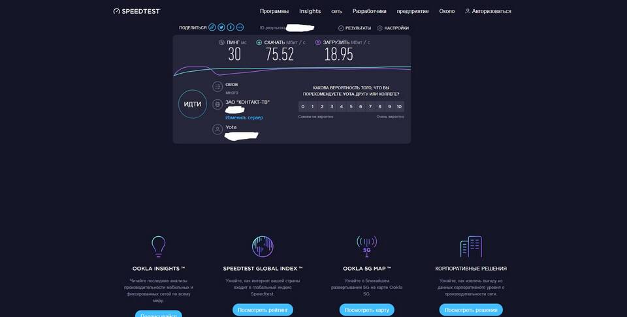The image size is (627, 317).
Task: Rate recommendation likelihood as 7
Action: [370, 106]
